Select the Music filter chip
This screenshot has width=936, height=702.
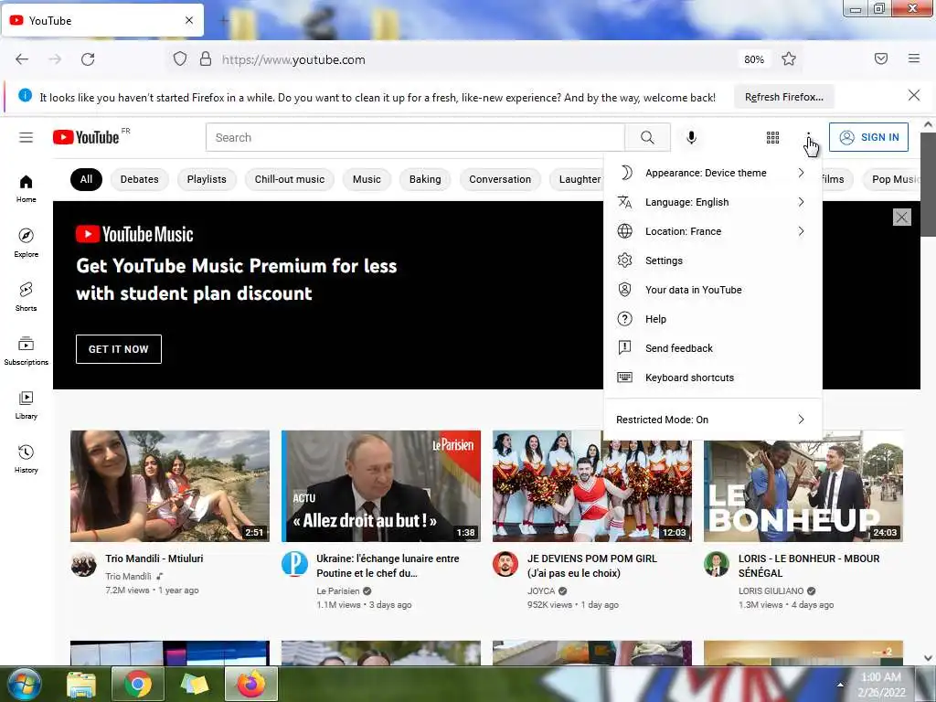click(367, 179)
